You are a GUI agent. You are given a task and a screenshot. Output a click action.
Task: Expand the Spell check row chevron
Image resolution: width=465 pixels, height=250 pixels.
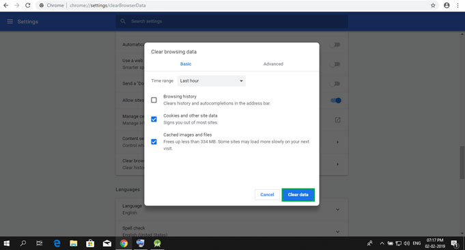coord(337,232)
